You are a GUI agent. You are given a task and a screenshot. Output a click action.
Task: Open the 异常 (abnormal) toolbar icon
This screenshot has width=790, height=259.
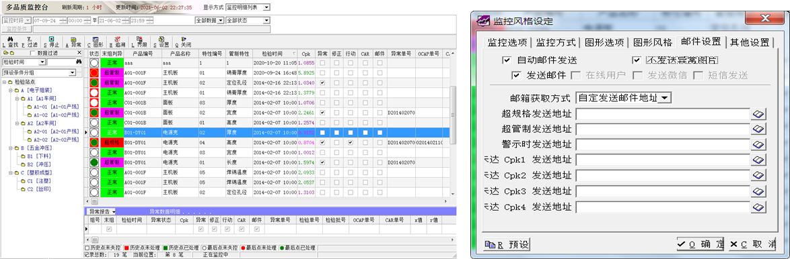(x=73, y=39)
